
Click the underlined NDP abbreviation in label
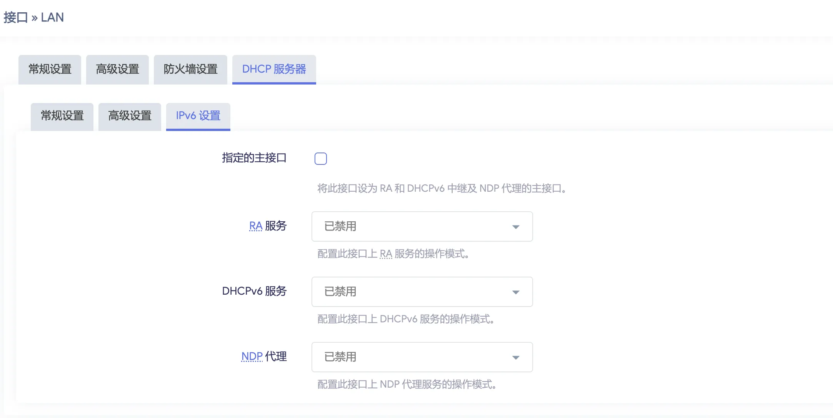(x=252, y=357)
